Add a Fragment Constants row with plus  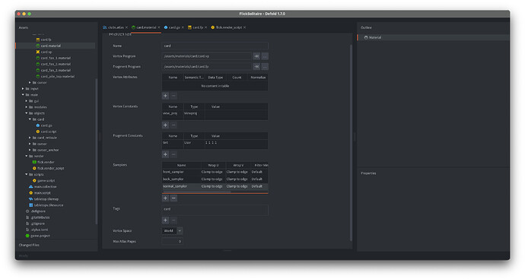165,154
